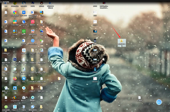Select the iTools 4 shortcut
The image size is (170, 112).
(x=15, y=89)
